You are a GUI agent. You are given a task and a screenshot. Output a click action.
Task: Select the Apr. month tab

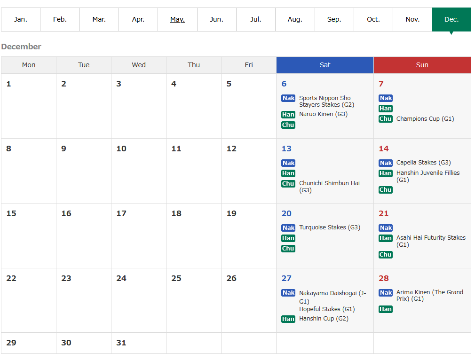tap(138, 19)
